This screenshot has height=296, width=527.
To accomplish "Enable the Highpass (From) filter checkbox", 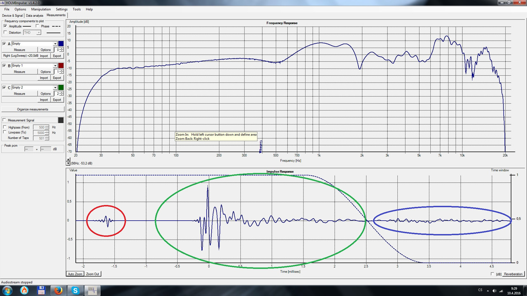I will click(5, 127).
